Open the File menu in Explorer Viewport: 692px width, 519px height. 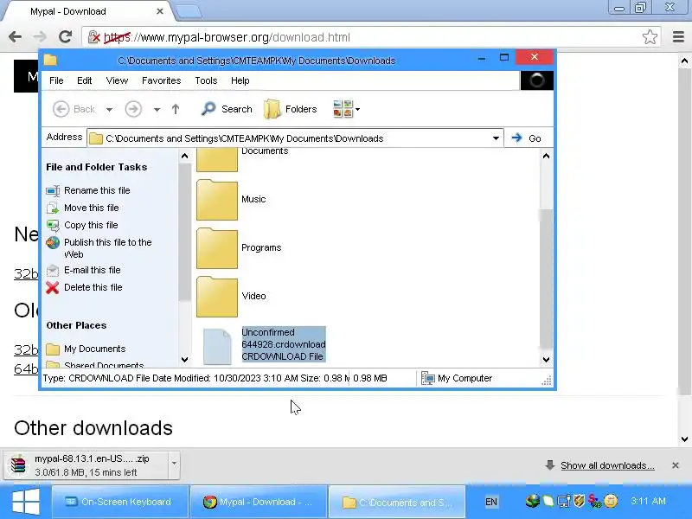pos(56,80)
